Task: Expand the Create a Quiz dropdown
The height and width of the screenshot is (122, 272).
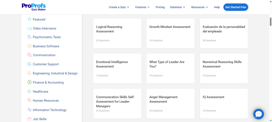Action: [119, 7]
